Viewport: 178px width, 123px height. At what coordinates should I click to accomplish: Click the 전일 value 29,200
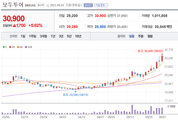[x=72, y=16]
